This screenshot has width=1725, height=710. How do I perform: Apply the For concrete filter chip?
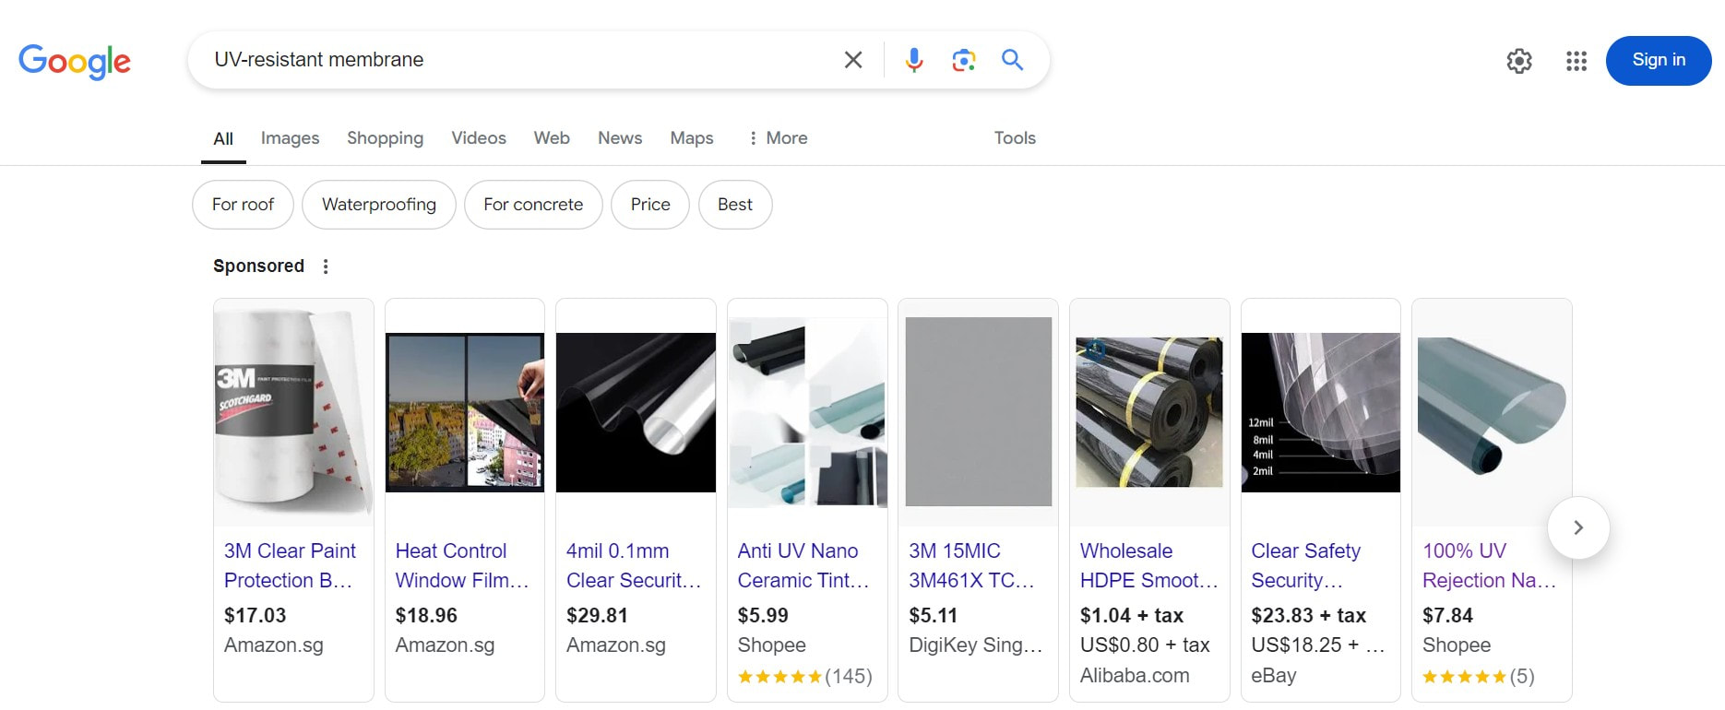pyautogui.click(x=533, y=205)
